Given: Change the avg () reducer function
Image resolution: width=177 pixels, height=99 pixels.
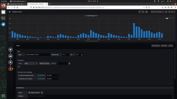Looking at the screenshot, I should pos(30,64).
